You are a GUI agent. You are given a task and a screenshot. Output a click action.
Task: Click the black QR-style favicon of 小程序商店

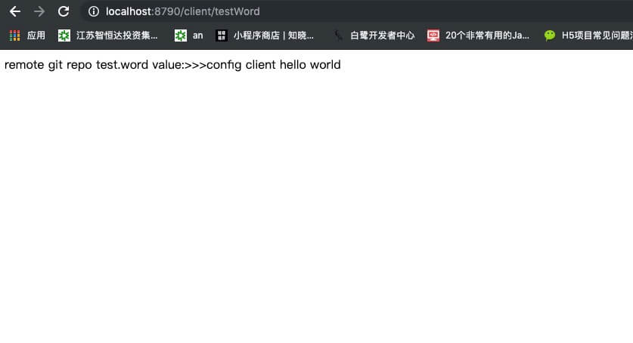[222, 36]
